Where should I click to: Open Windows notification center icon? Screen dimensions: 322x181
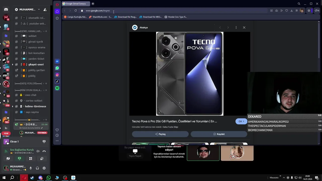pos(317,178)
